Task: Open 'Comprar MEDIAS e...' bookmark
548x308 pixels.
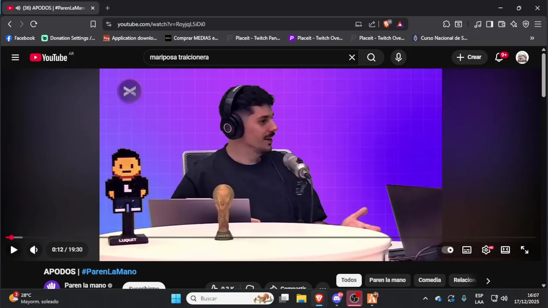Action: click(192, 38)
